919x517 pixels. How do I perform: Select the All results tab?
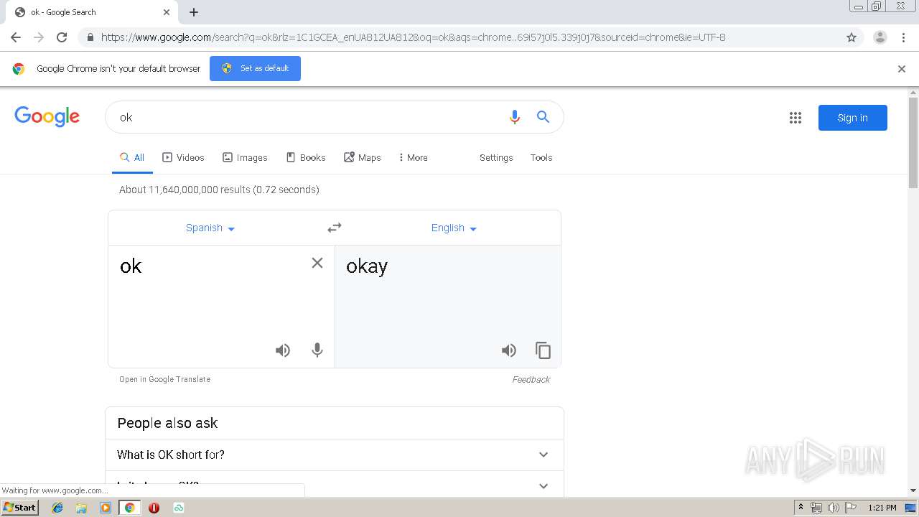pos(132,158)
